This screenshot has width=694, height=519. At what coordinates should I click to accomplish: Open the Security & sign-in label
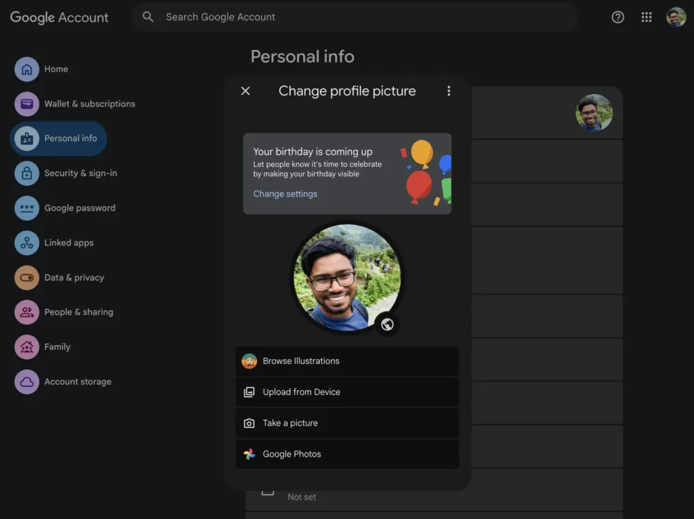[x=81, y=173]
